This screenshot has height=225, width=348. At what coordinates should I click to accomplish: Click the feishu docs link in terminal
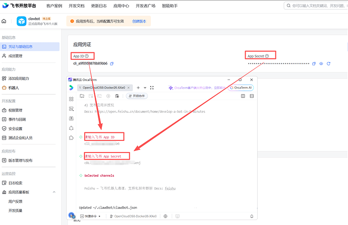tap(170, 188)
